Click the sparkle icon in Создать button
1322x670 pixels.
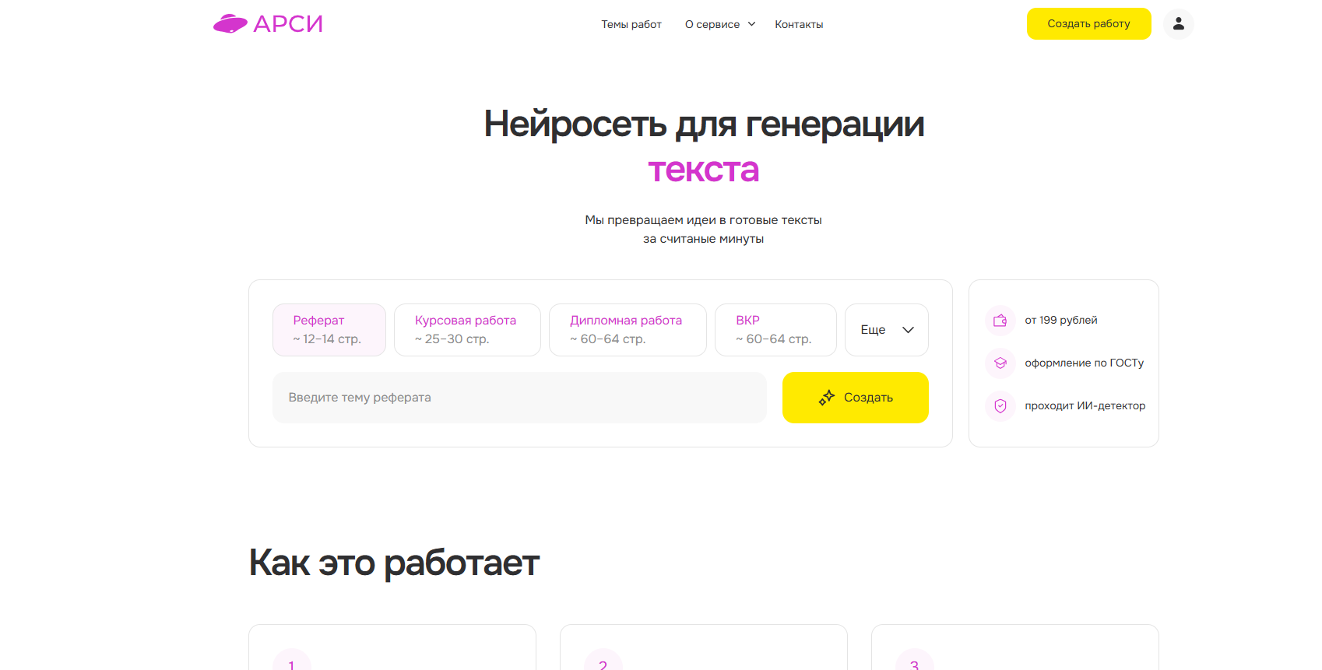[826, 398]
